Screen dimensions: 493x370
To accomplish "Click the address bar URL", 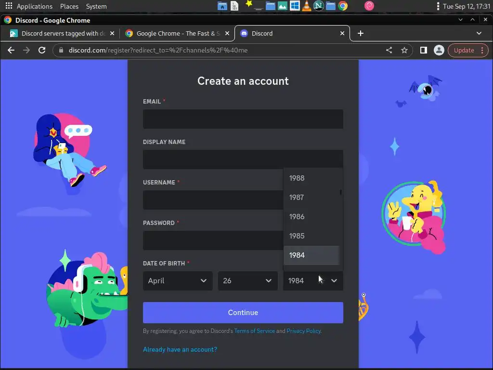I will click(x=158, y=50).
